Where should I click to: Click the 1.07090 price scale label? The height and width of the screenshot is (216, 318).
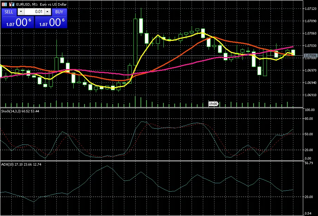tap(311, 21)
